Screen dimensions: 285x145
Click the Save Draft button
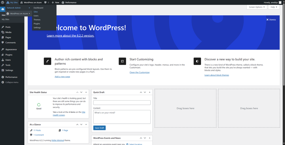(100, 128)
